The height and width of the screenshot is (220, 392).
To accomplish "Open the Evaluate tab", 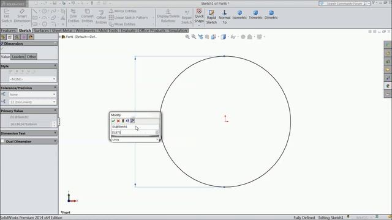I will click(x=128, y=31).
